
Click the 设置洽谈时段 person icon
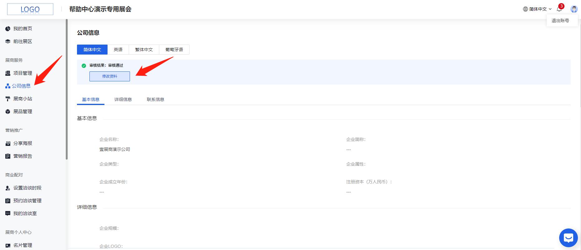pos(8,188)
